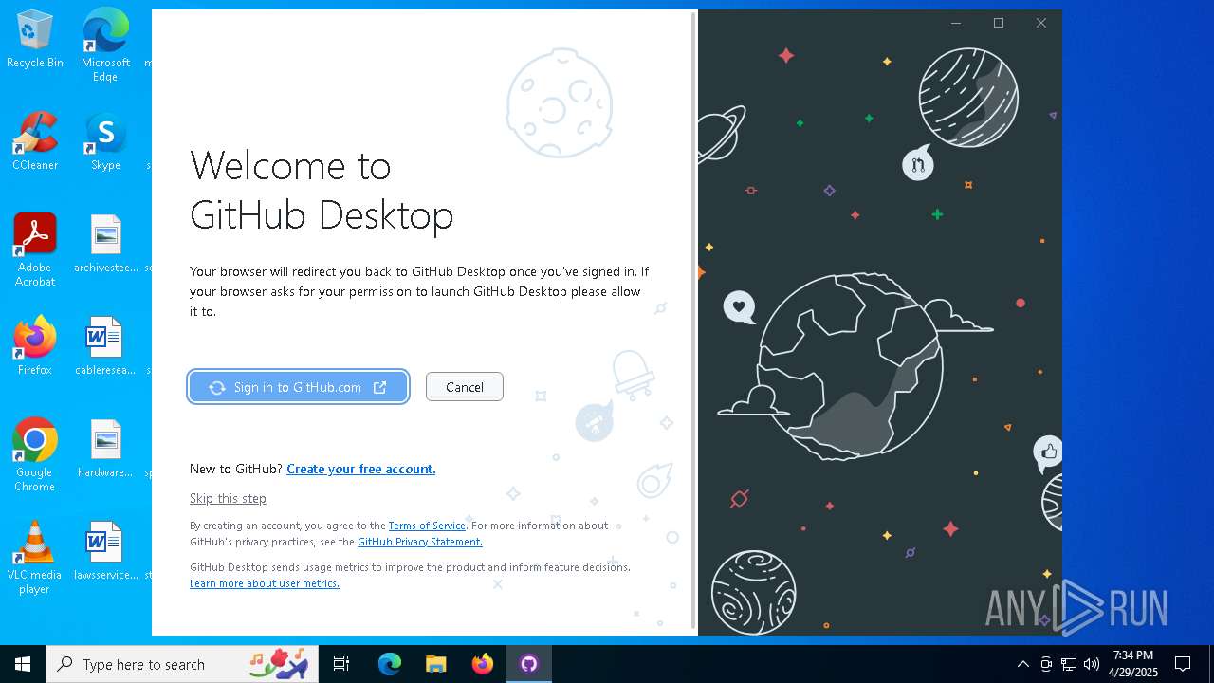Select cableresea Word document on desktop

tap(105, 346)
